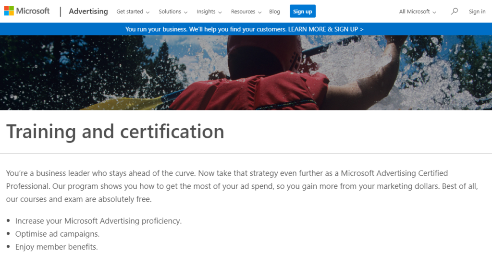Click the 'Enjoy member benefits.' bullet
Screen dimensions: 492x255
[57, 247]
